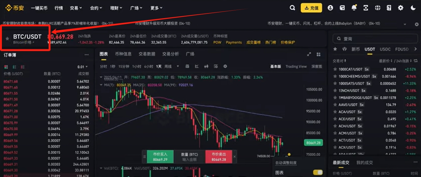Favorite BTC/USDT with the star icon
Image resolution: width=421 pixels, height=177 pixels.
[x=8, y=39]
